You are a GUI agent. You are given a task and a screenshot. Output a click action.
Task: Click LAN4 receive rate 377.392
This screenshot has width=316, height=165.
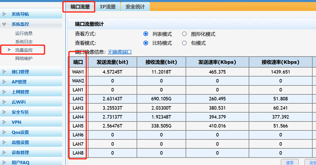[x=281, y=117]
